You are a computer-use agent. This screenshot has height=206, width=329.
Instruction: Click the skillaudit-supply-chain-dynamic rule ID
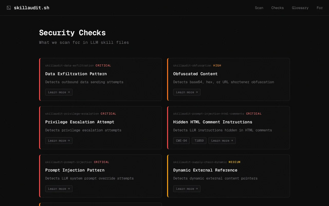(200, 162)
